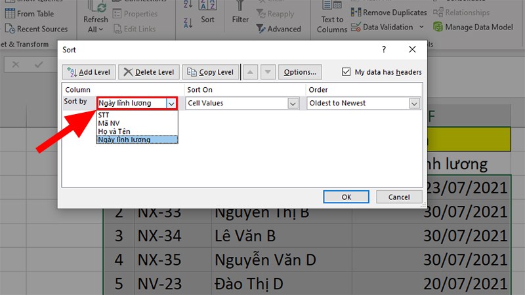Image resolution: width=525 pixels, height=295 pixels.
Task: Click the formula bar cancel X icon
Action: (x=16, y=64)
